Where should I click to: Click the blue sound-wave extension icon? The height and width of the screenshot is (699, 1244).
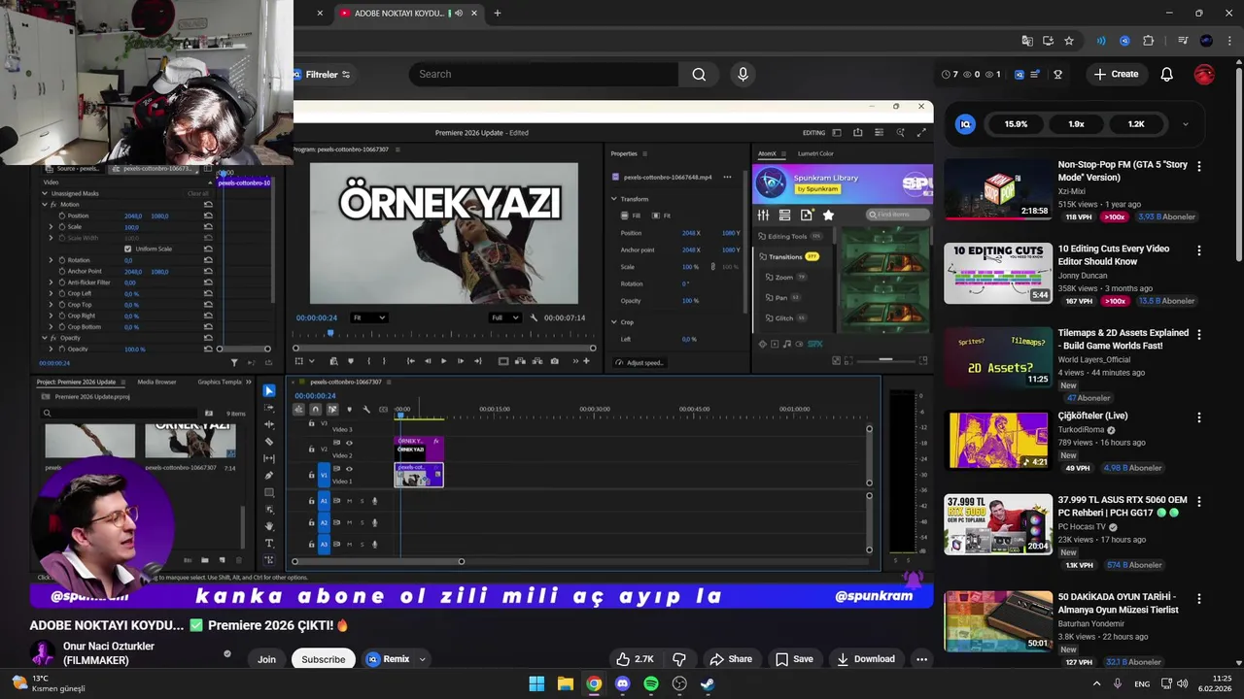(1101, 41)
